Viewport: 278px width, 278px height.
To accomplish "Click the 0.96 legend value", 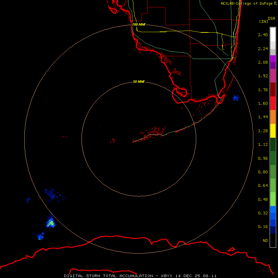I will [263, 158].
